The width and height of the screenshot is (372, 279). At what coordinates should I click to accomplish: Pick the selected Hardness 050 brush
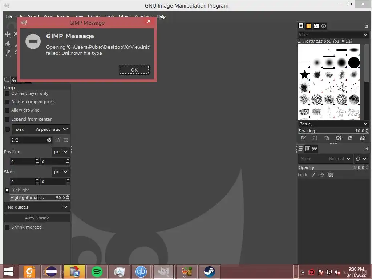329,62
